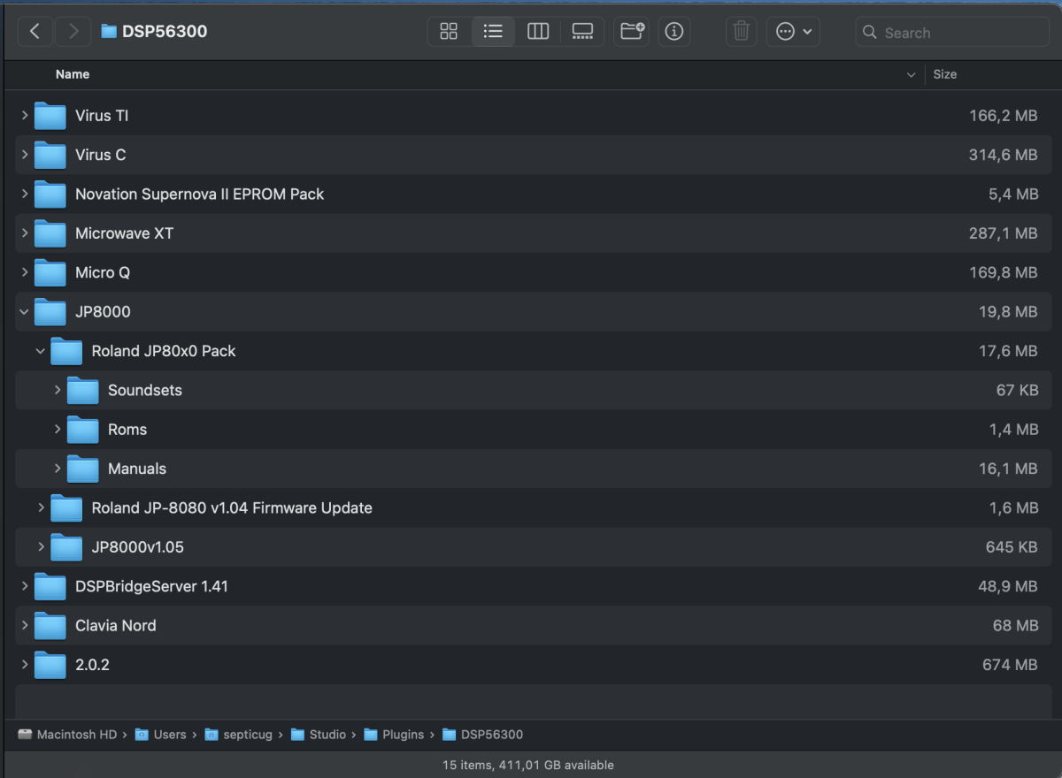This screenshot has height=778, width=1062.
Task: Select the JP8000v1.05 folder icon
Action: (66, 547)
